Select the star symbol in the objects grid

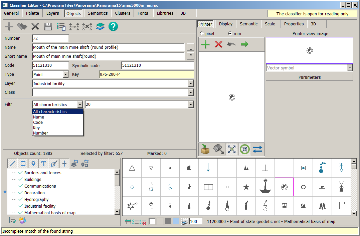pos(246,187)
